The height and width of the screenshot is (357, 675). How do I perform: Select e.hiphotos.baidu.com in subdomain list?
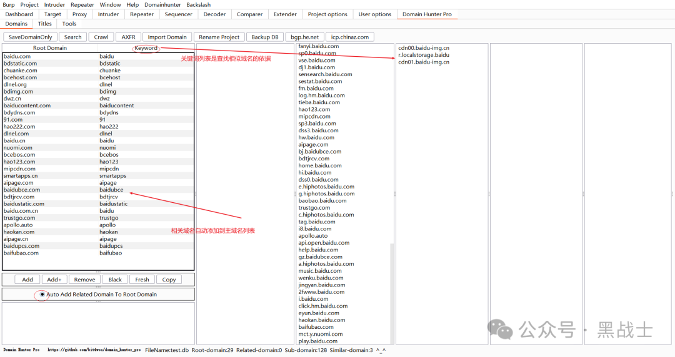click(326, 187)
